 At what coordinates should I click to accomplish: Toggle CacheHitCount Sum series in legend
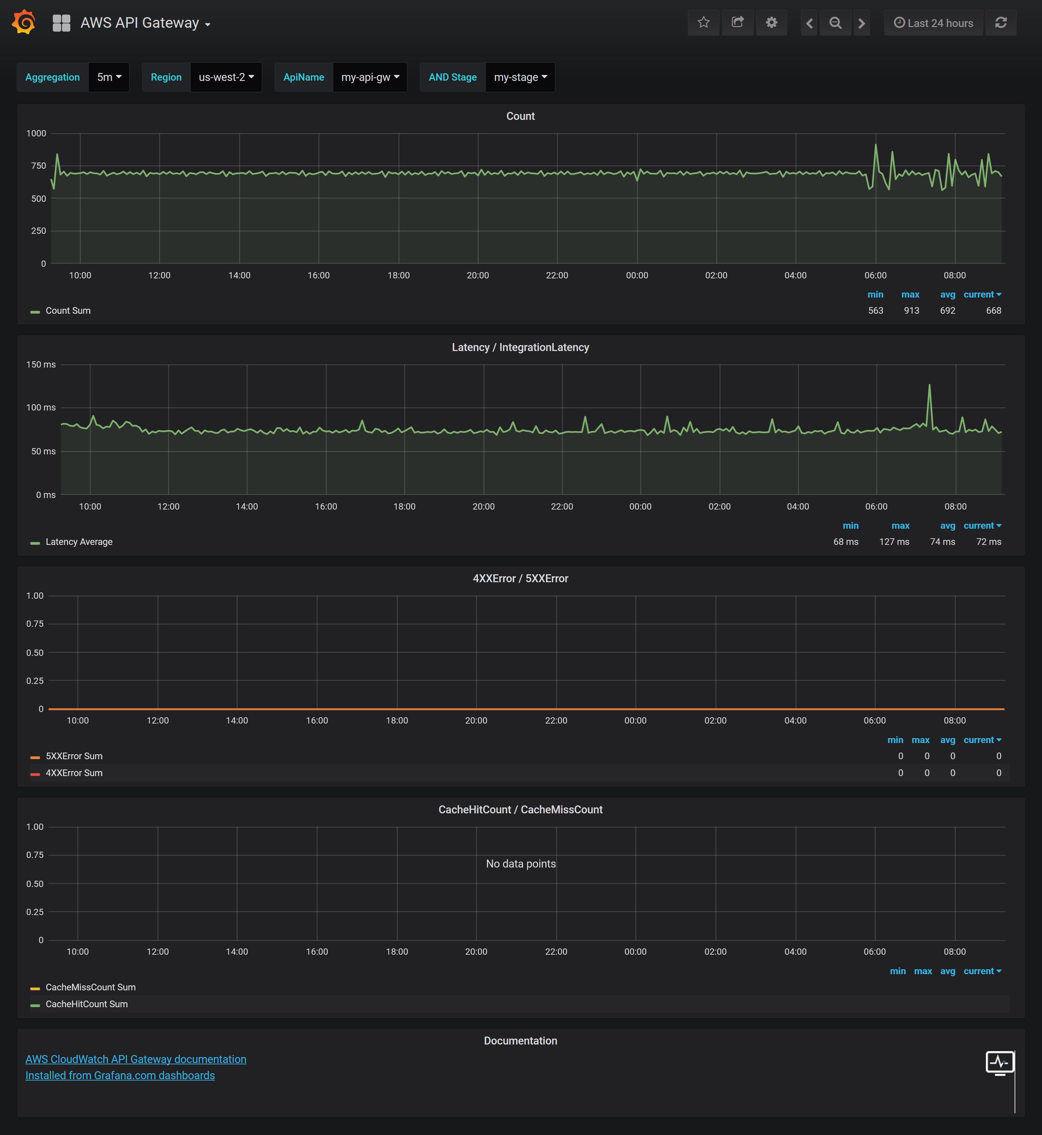[x=86, y=1005]
